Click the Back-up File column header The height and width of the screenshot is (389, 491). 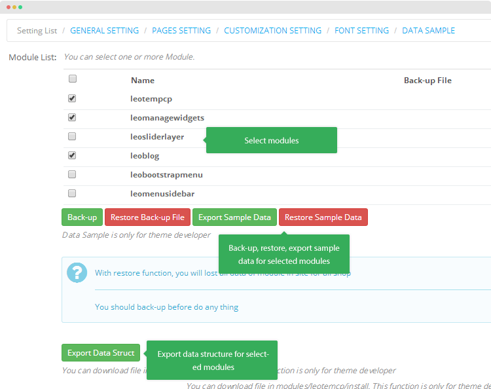pos(427,81)
